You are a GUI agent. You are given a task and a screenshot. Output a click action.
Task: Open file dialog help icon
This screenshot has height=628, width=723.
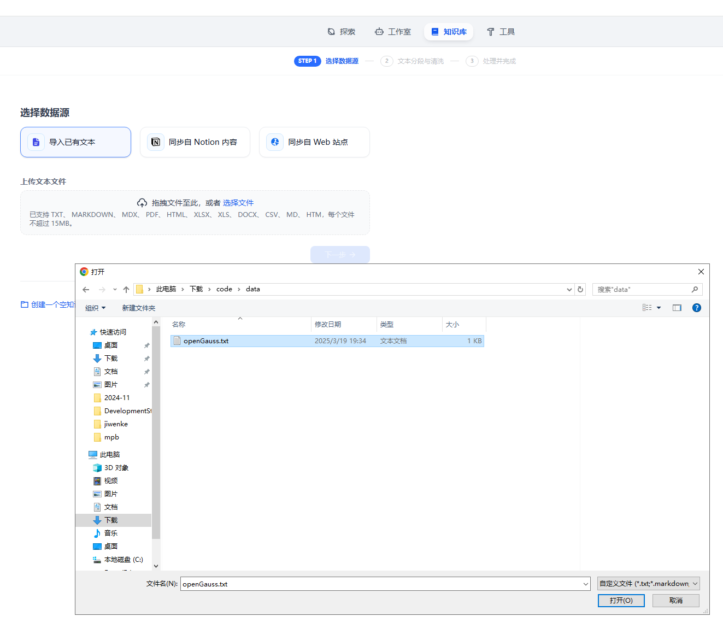(x=696, y=308)
